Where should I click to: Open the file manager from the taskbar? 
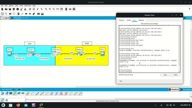coord(10,105)
